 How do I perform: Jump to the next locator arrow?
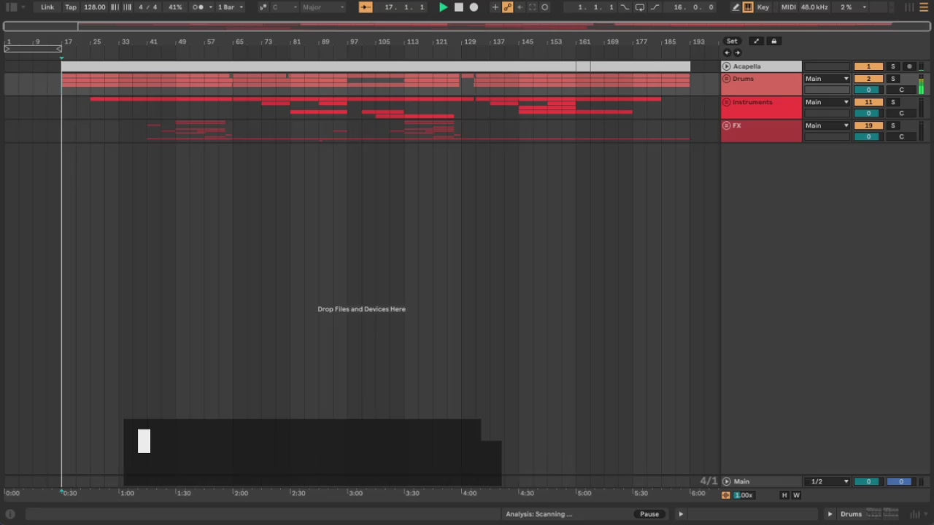pos(738,52)
